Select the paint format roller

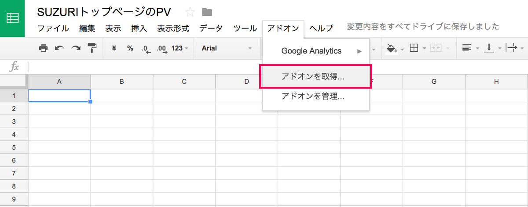[x=92, y=48]
